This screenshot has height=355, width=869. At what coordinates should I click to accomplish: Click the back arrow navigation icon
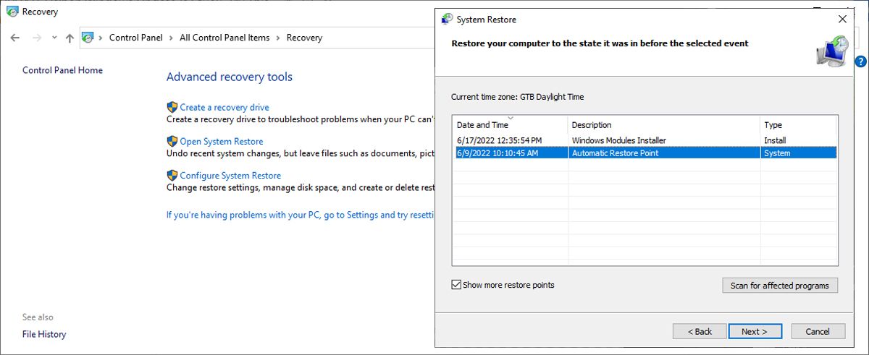[x=15, y=38]
